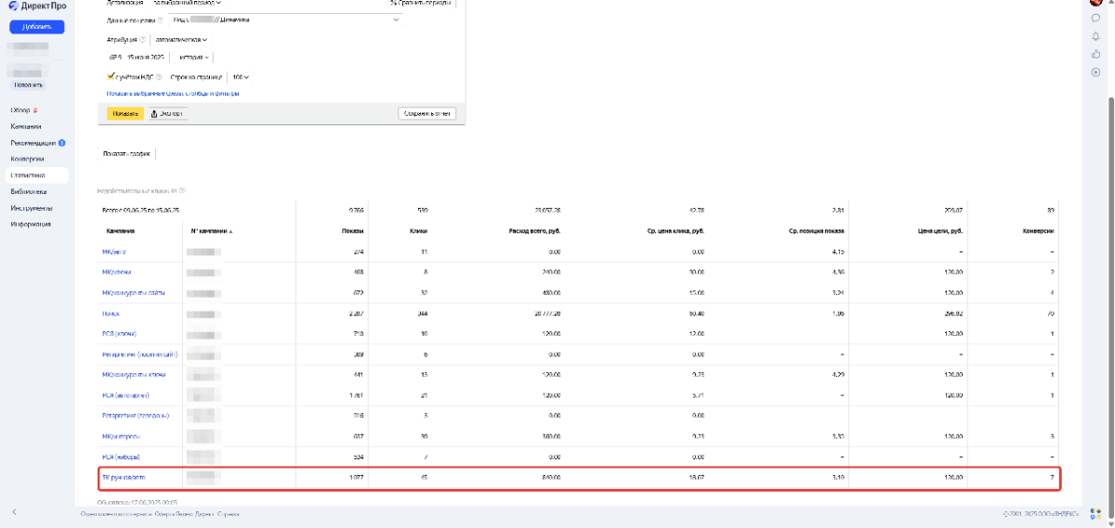Open Конверсии in the sidebar
Viewport: 1115px width, 528px height.
[27, 159]
